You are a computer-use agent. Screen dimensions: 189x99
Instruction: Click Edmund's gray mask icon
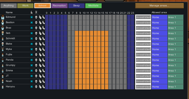[x=36, y=17]
